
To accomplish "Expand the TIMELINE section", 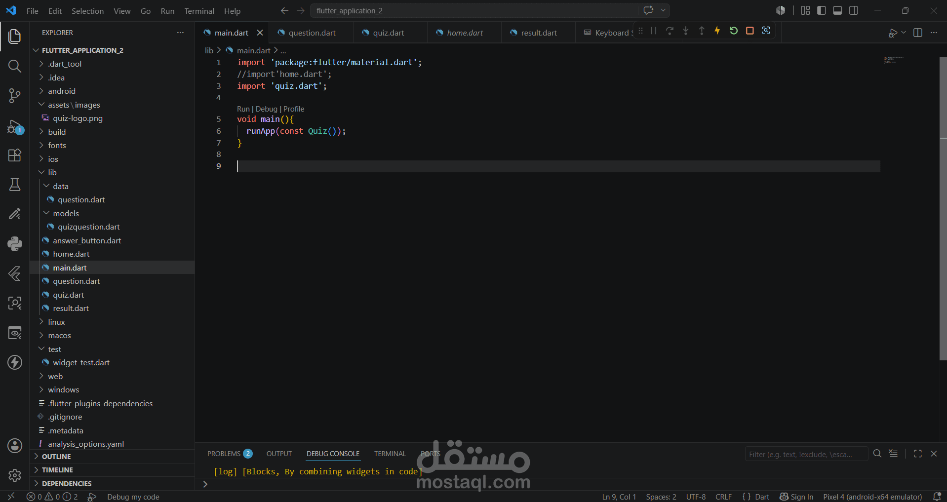I will point(57,470).
